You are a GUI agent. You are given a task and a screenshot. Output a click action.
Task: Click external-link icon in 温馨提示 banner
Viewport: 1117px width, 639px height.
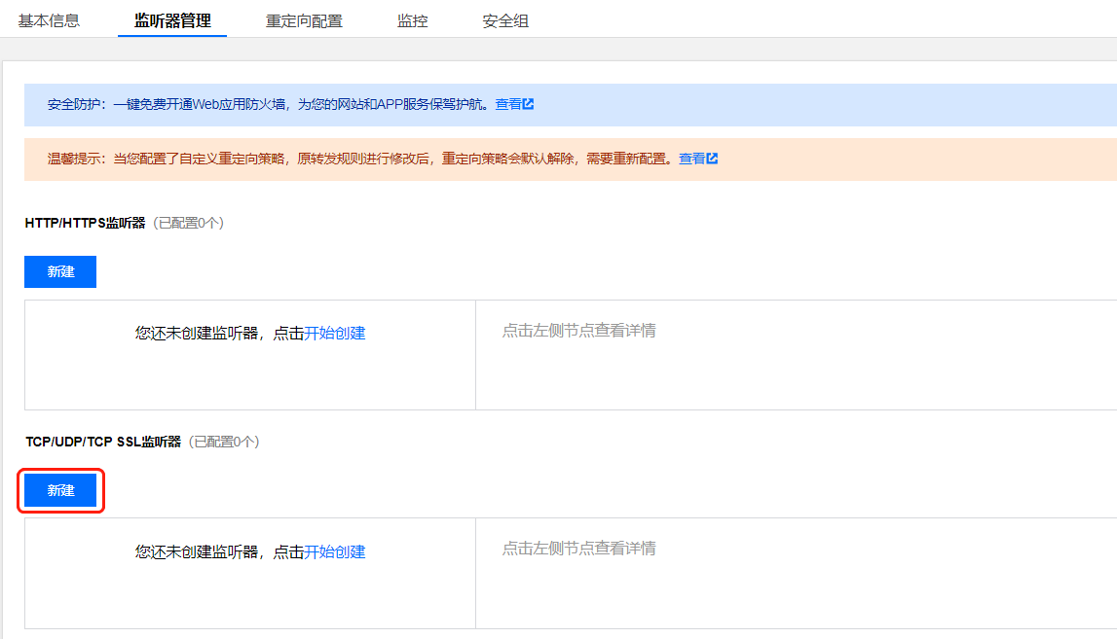(712, 158)
